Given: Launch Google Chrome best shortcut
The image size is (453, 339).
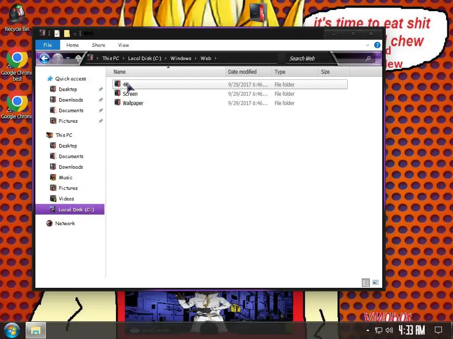Looking at the screenshot, I should point(17,65).
